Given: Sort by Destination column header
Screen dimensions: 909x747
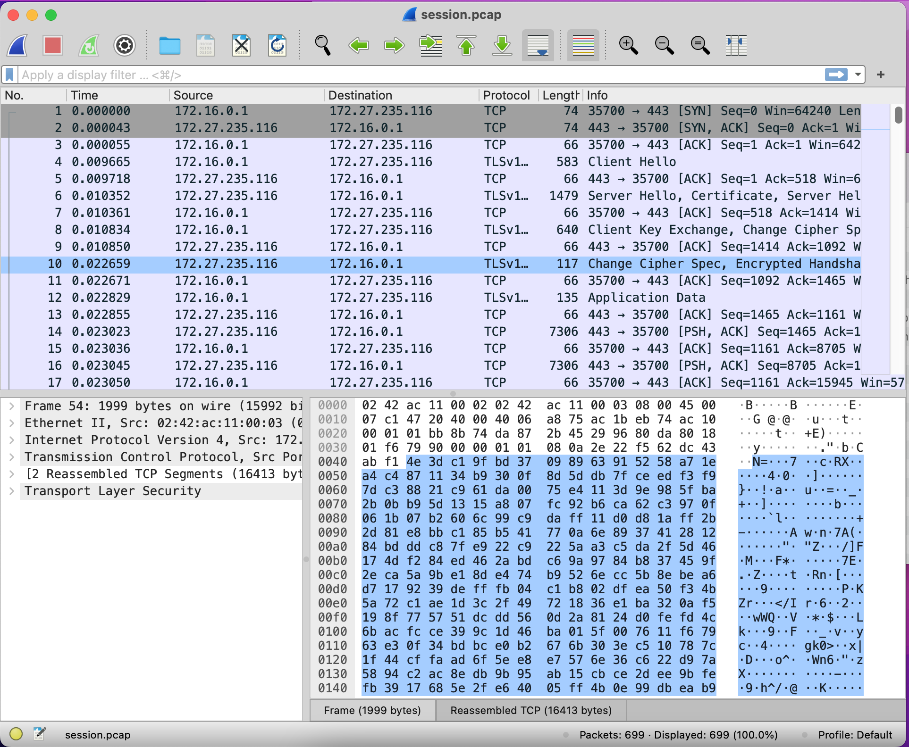Looking at the screenshot, I should coord(402,95).
